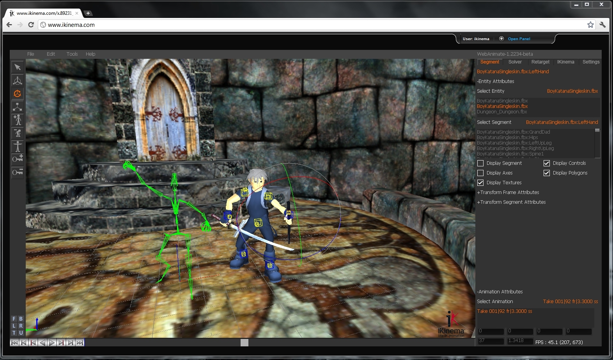Reload the ikinema page
The height and width of the screenshot is (360, 613).
pos(31,25)
